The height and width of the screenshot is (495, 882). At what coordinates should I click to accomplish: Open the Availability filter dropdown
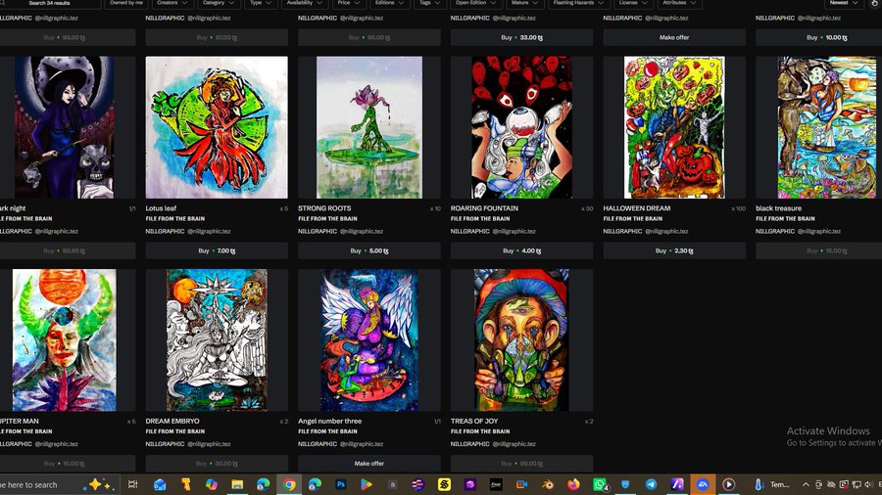[305, 3]
